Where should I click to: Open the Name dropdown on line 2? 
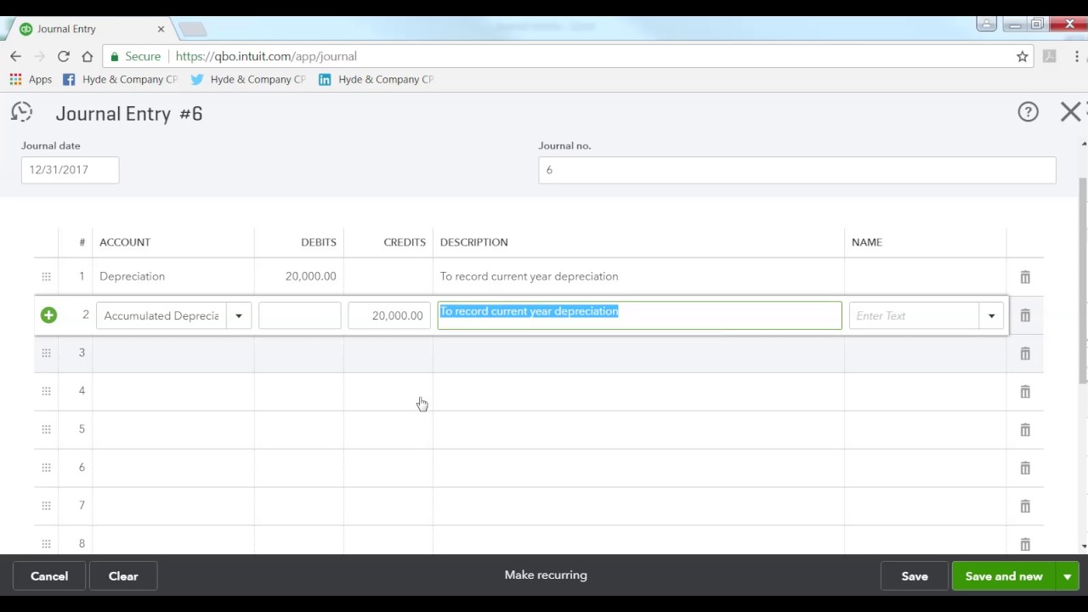click(x=991, y=315)
